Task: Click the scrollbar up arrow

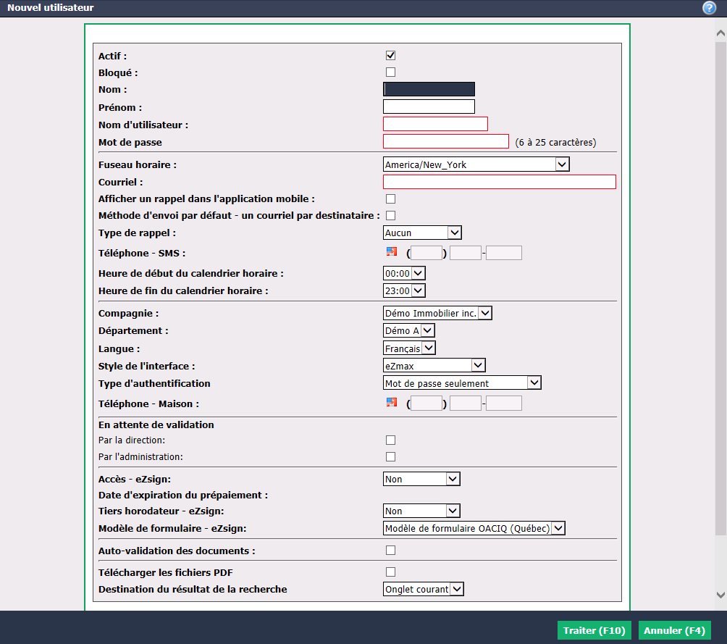Action: click(x=720, y=33)
